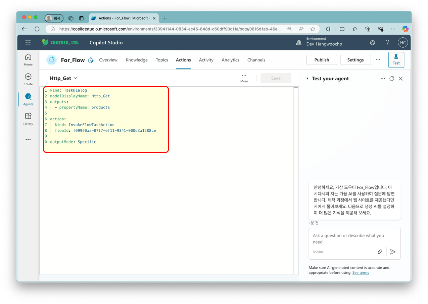The width and height of the screenshot is (428, 304).
Task: Open the HC account avatar menu
Action: [402, 42]
